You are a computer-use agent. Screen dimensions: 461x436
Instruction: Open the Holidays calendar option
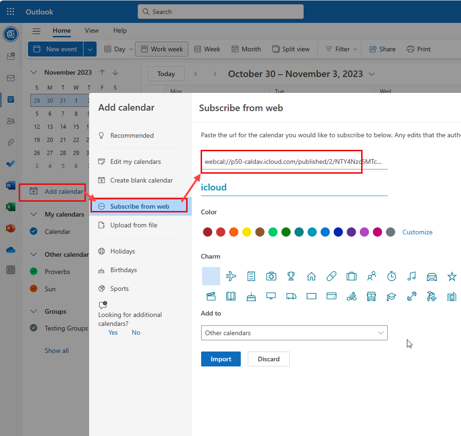coord(140,251)
